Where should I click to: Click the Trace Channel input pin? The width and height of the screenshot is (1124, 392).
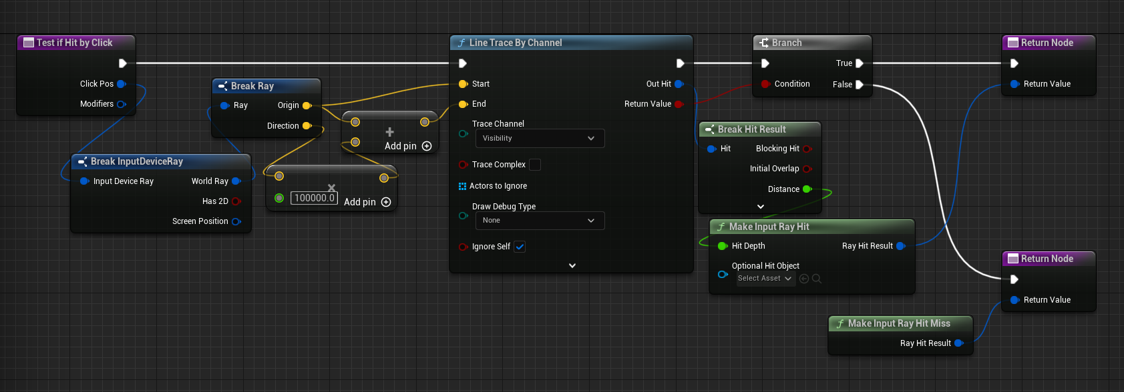[463, 134]
